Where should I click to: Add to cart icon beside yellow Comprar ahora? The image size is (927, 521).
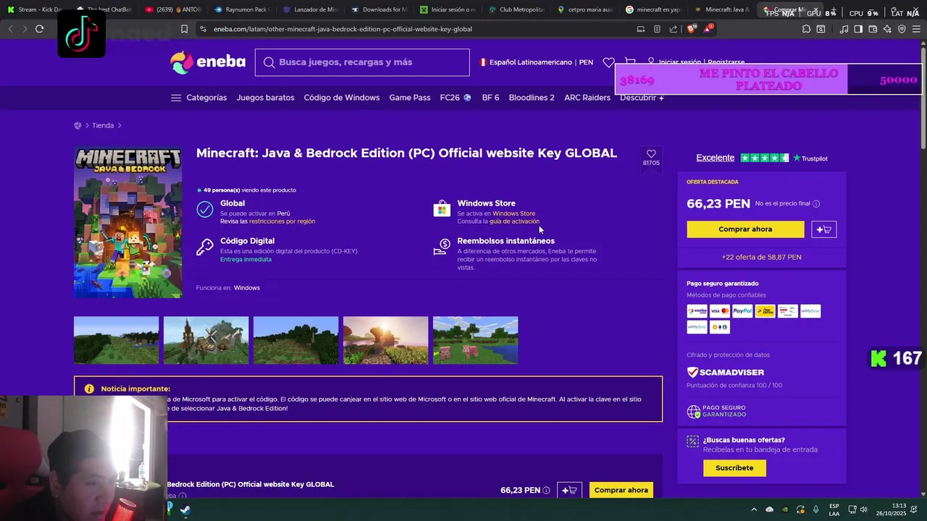tap(824, 229)
